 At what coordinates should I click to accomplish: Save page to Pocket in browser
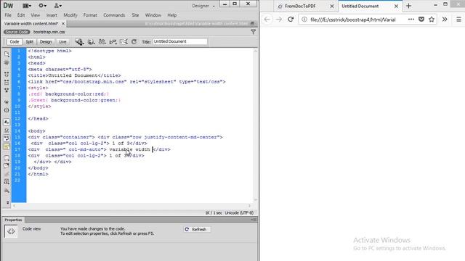click(x=421, y=20)
